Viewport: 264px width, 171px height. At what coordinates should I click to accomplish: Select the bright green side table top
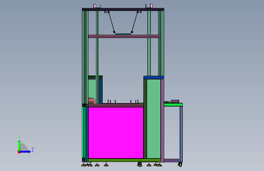coord(173,105)
